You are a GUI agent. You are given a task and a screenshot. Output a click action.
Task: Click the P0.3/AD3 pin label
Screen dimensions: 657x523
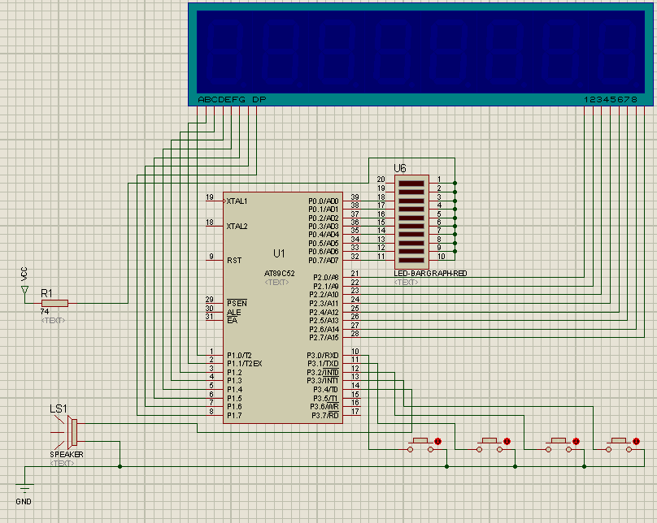point(323,227)
